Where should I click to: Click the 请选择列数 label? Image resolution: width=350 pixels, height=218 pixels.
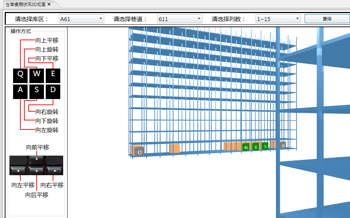(x=228, y=19)
